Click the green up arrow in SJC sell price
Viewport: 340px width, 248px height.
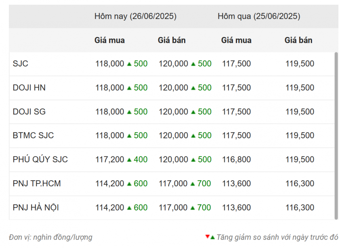[193, 64]
